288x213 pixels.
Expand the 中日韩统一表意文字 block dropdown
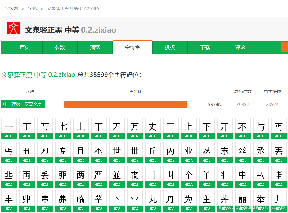[x=23, y=104]
